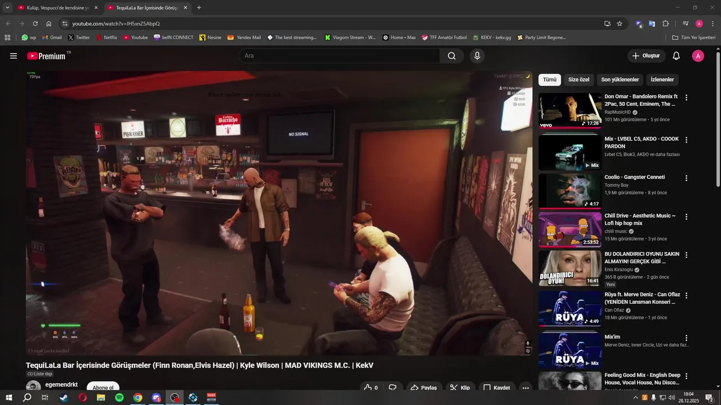Bookmark this page with star icon
The height and width of the screenshot is (405, 721).
tap(620, 24)
